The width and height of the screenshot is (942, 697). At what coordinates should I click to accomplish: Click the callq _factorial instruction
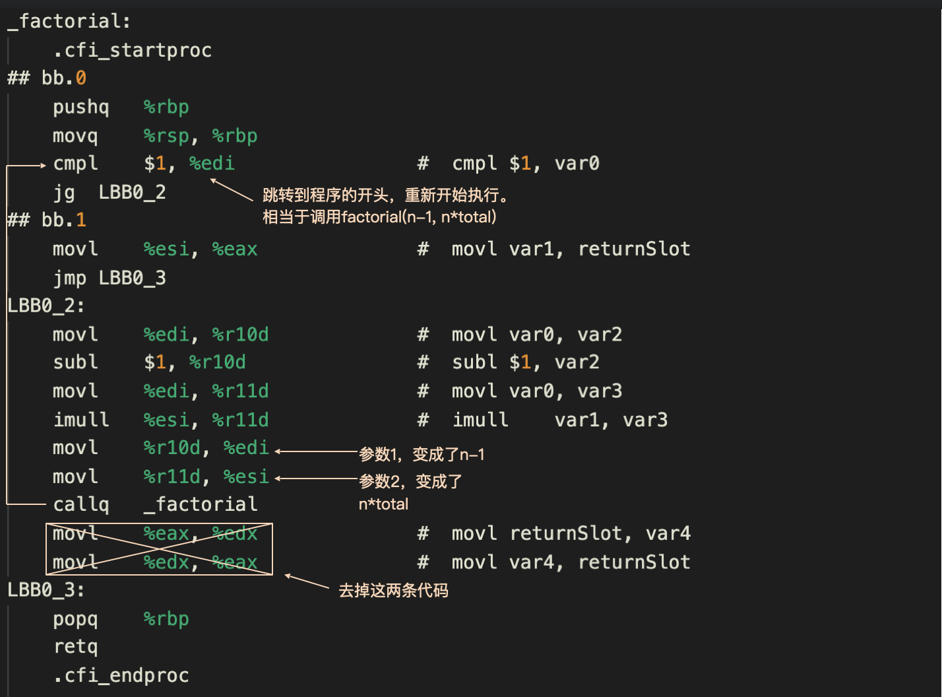tap(155, 505)
